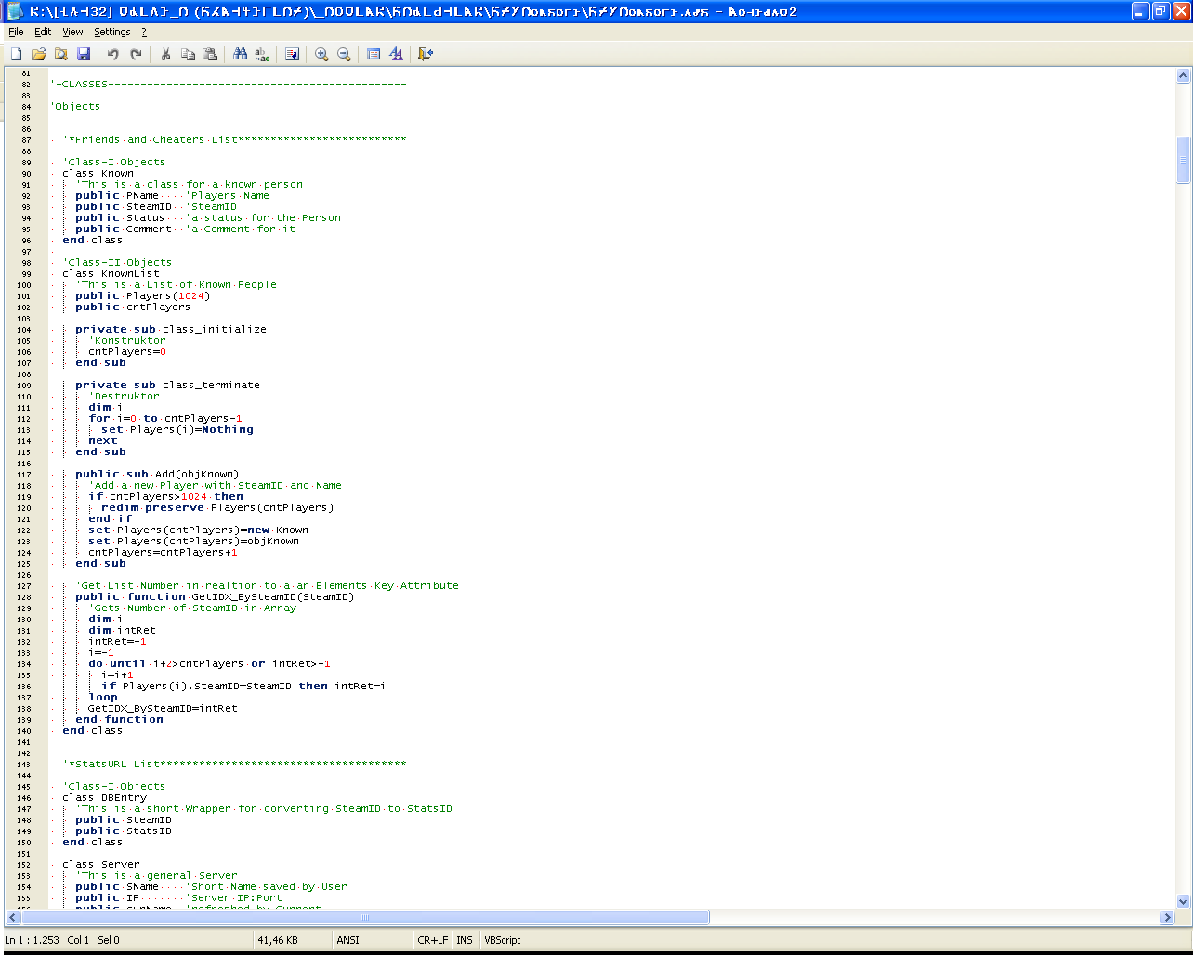The width and height of the screenshot is (1193, 955).
Task: Click 'redim preserve Players(cntPlayers)' line
Action: (x=217, y=507)
